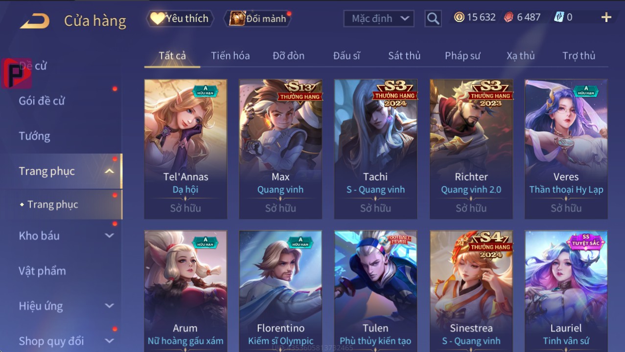Open Tướng in the sidebar
The image size is (625, 352).
point(35,136)
